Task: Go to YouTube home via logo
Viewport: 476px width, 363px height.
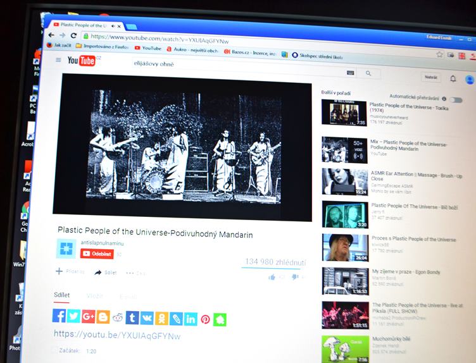Action: tap(82, 61)
